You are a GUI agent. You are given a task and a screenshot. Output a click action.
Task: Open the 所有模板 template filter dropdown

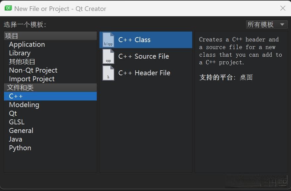[x=266, y=25]
